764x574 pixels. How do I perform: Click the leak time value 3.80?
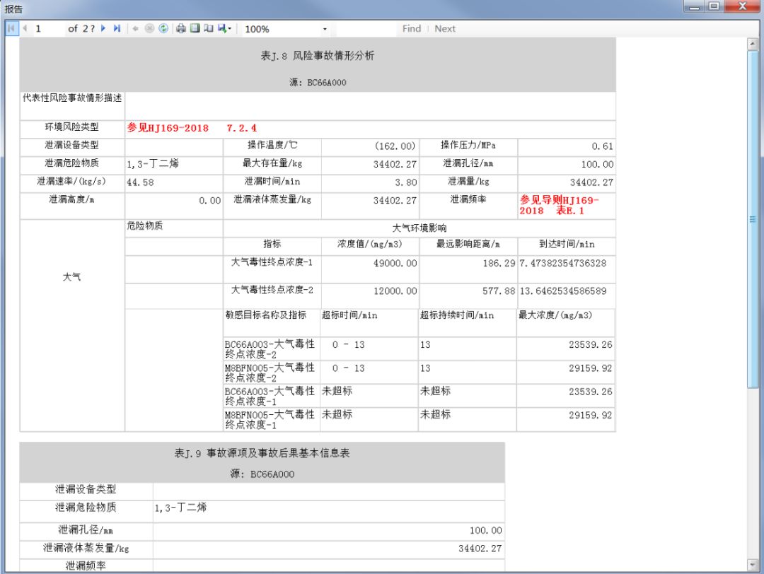(x=405, y=182)
